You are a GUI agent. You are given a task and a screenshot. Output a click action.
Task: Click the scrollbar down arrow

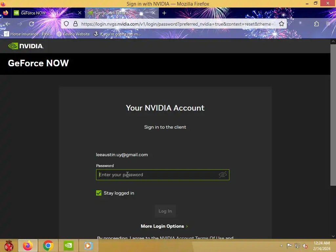tap(333, 236)
